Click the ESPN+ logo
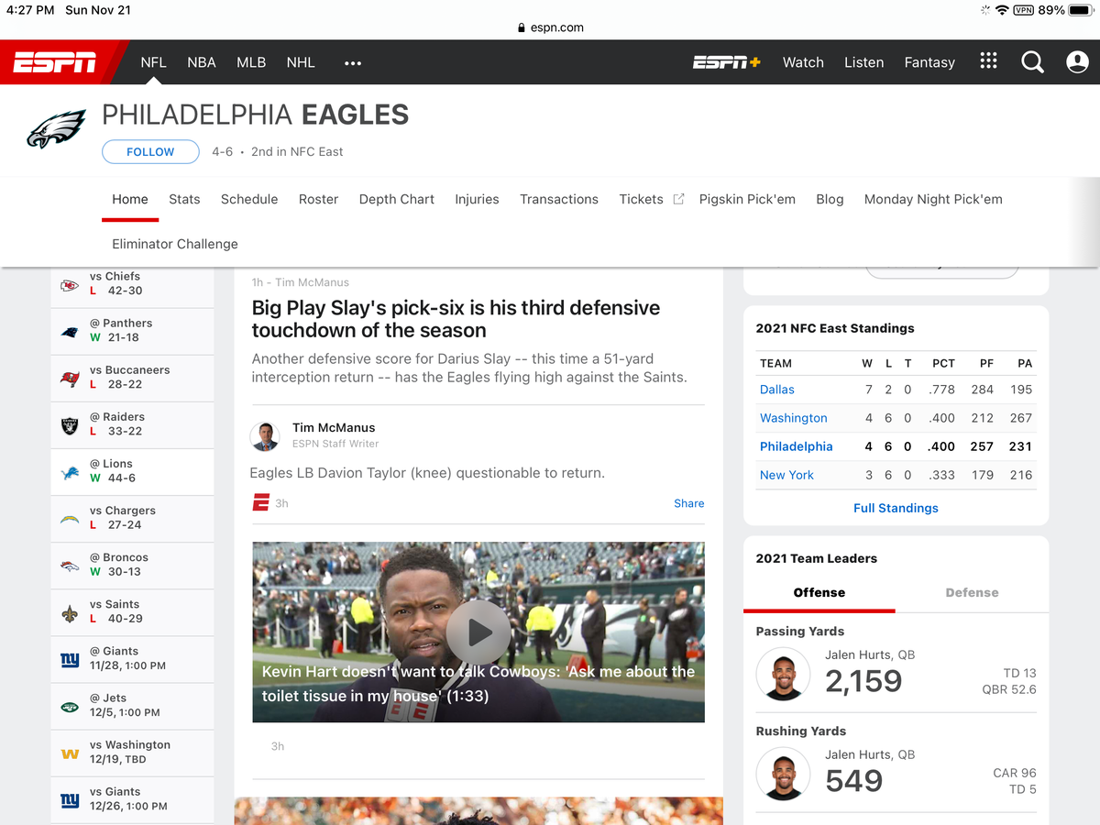This screenshot has height=825, width=1100. click(726, 62)
